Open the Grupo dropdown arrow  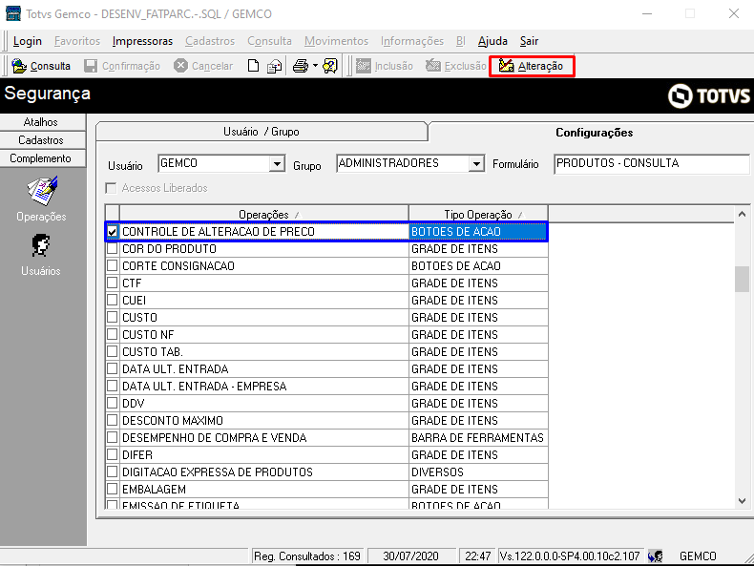coord(476,164)
